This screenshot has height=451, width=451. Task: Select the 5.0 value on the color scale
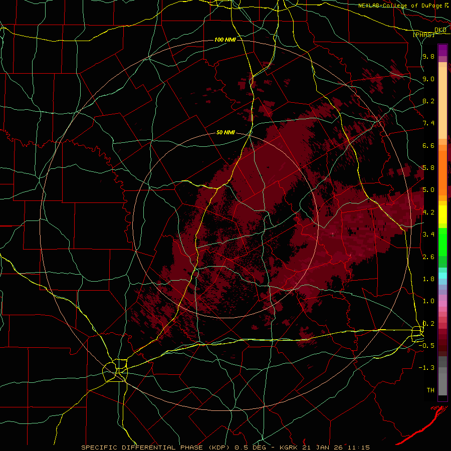coord(428,190)
